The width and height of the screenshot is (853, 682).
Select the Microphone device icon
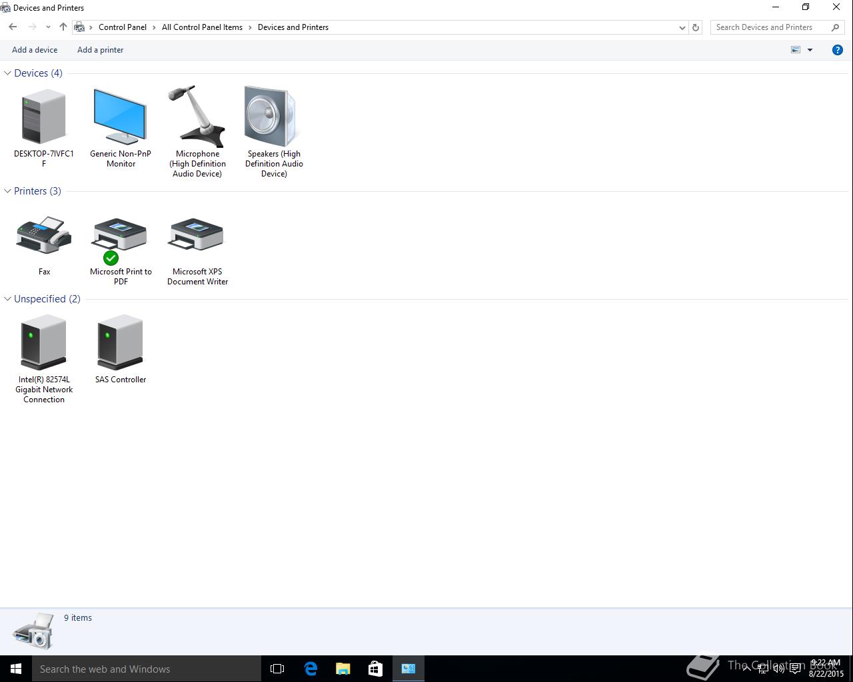[197, 116]
